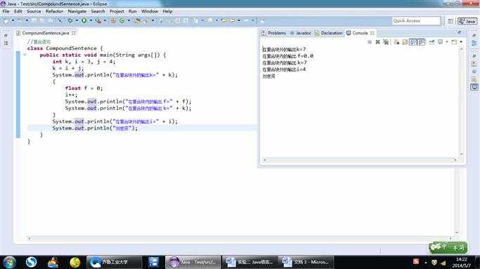Click the 'class CompoundSentence {' line
The image size is (480, 269).
point(65,48)
